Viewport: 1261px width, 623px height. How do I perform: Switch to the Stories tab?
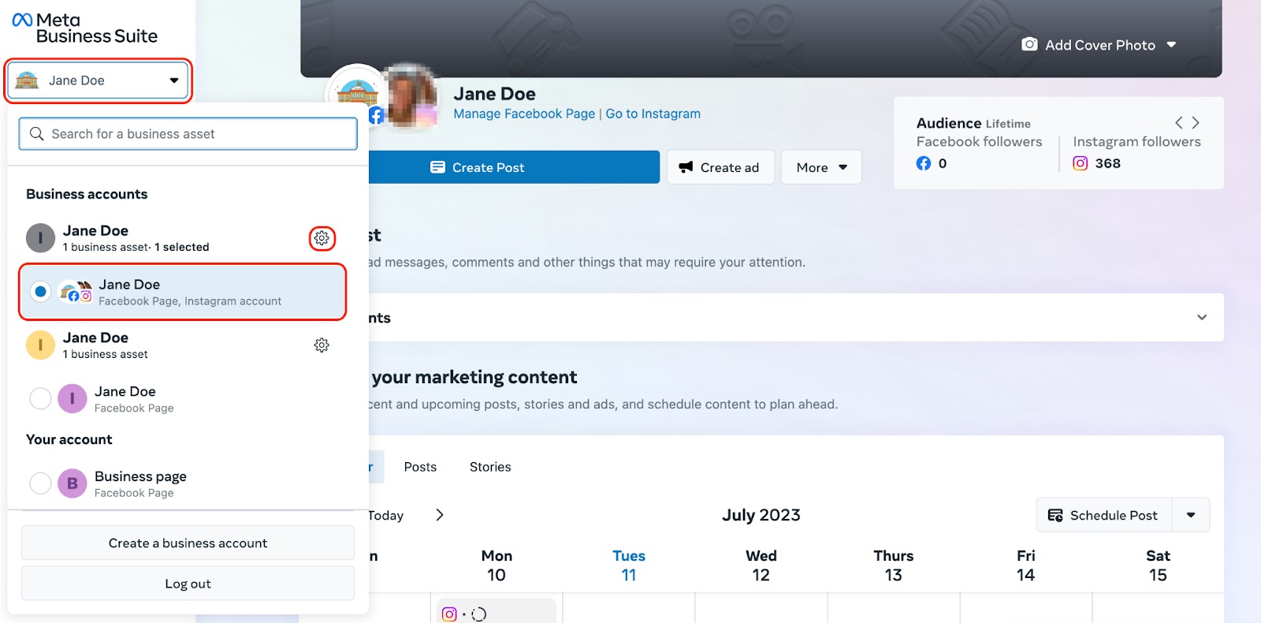click(x=490, y=467)
